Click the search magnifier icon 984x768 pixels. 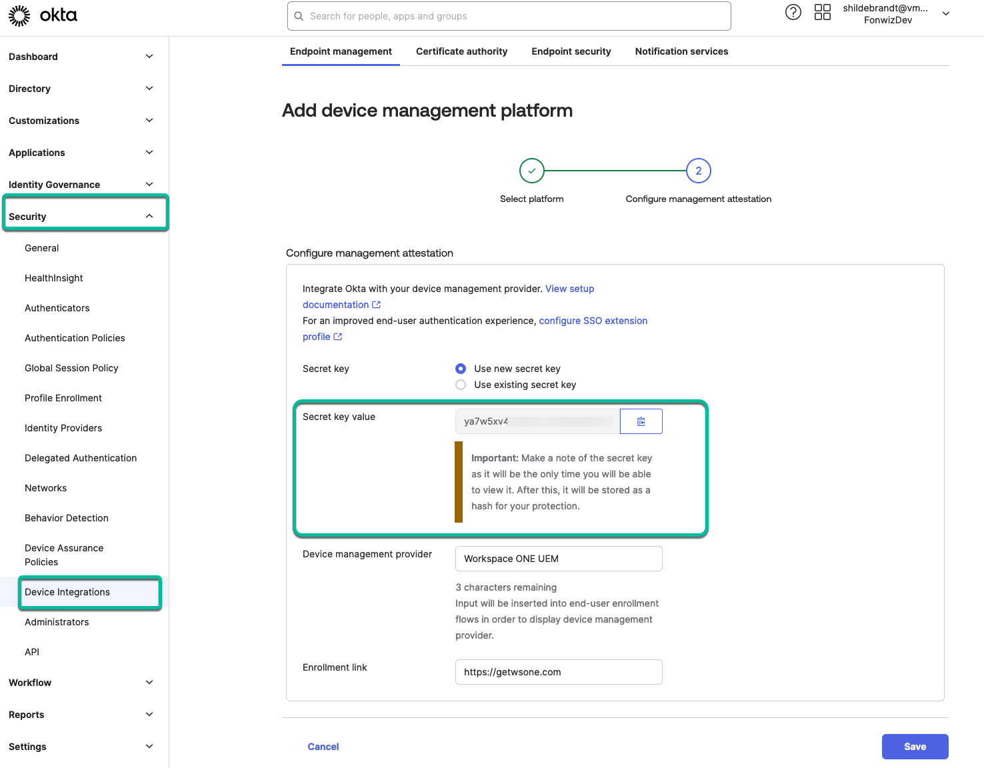pyautogui.click(x=299, y=16)
